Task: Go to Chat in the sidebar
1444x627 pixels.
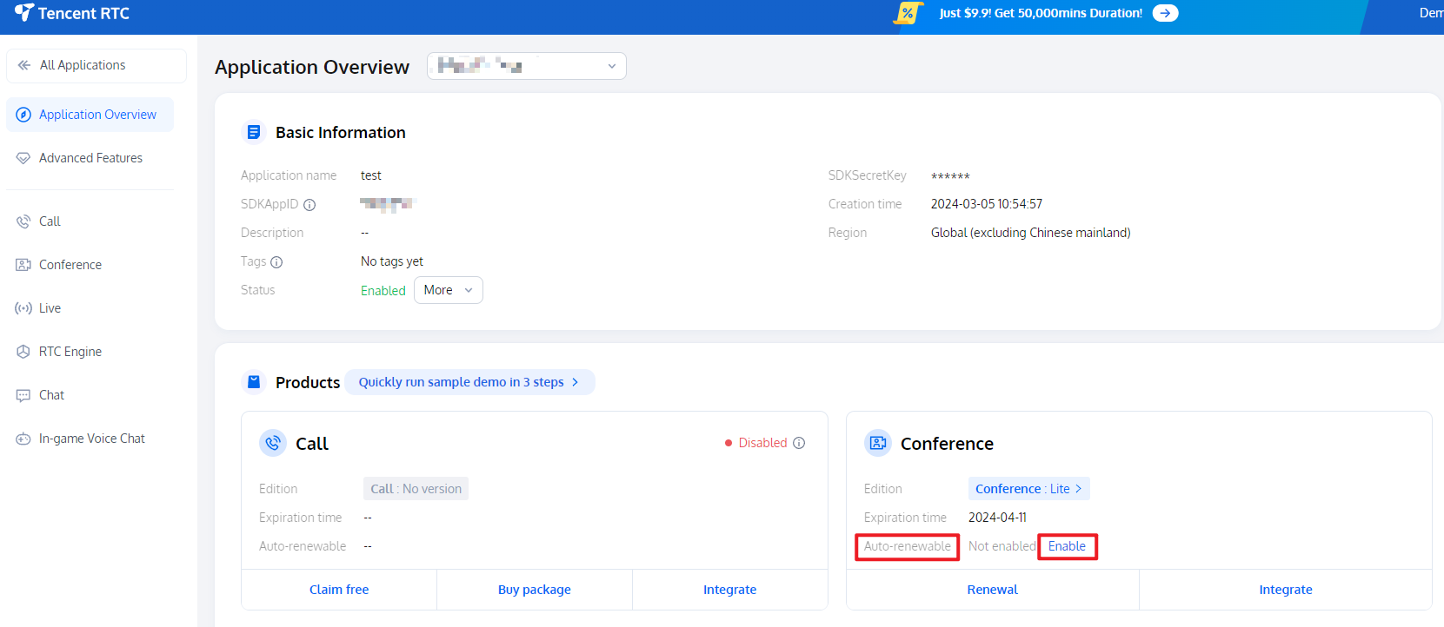Action: pyautogui.click(x=51, y=395)
